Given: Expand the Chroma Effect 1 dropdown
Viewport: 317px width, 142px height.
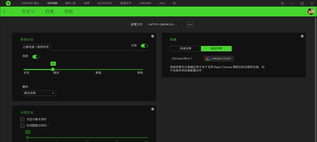Looking at the screenshot, I should click(x=185, y=59).
